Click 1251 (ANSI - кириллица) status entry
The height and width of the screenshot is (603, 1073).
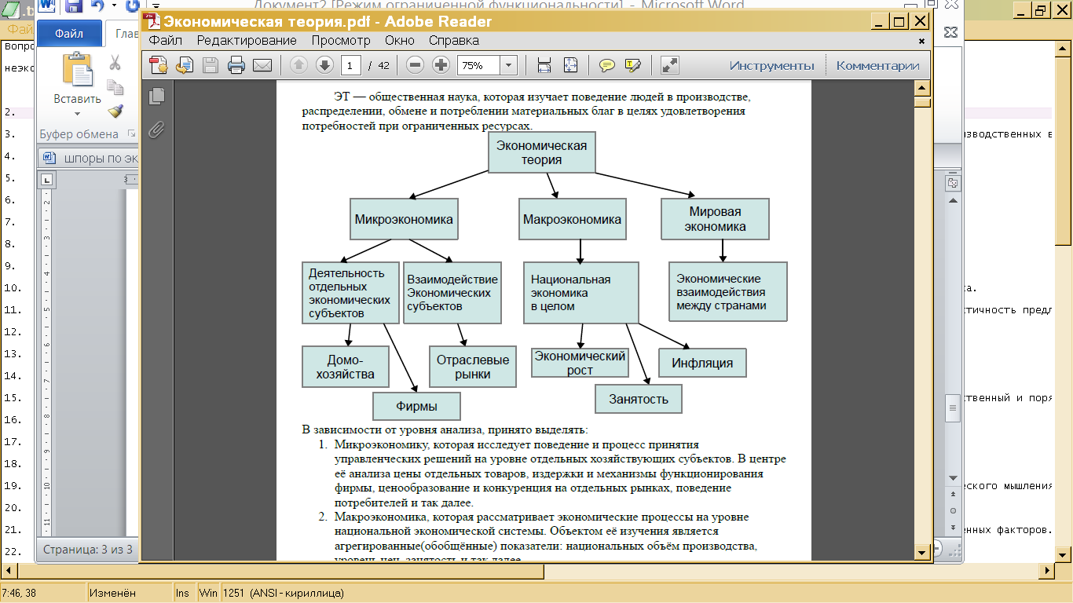click(284, 593)
